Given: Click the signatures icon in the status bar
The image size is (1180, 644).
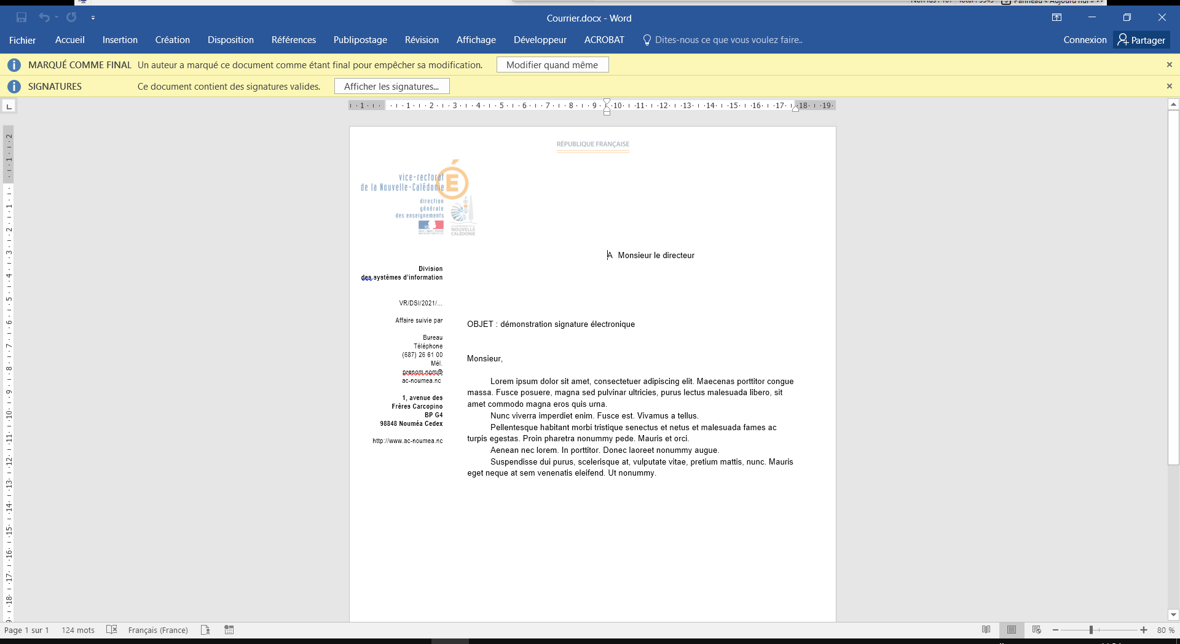Looking at the screenshot, I should coord(205,630).
